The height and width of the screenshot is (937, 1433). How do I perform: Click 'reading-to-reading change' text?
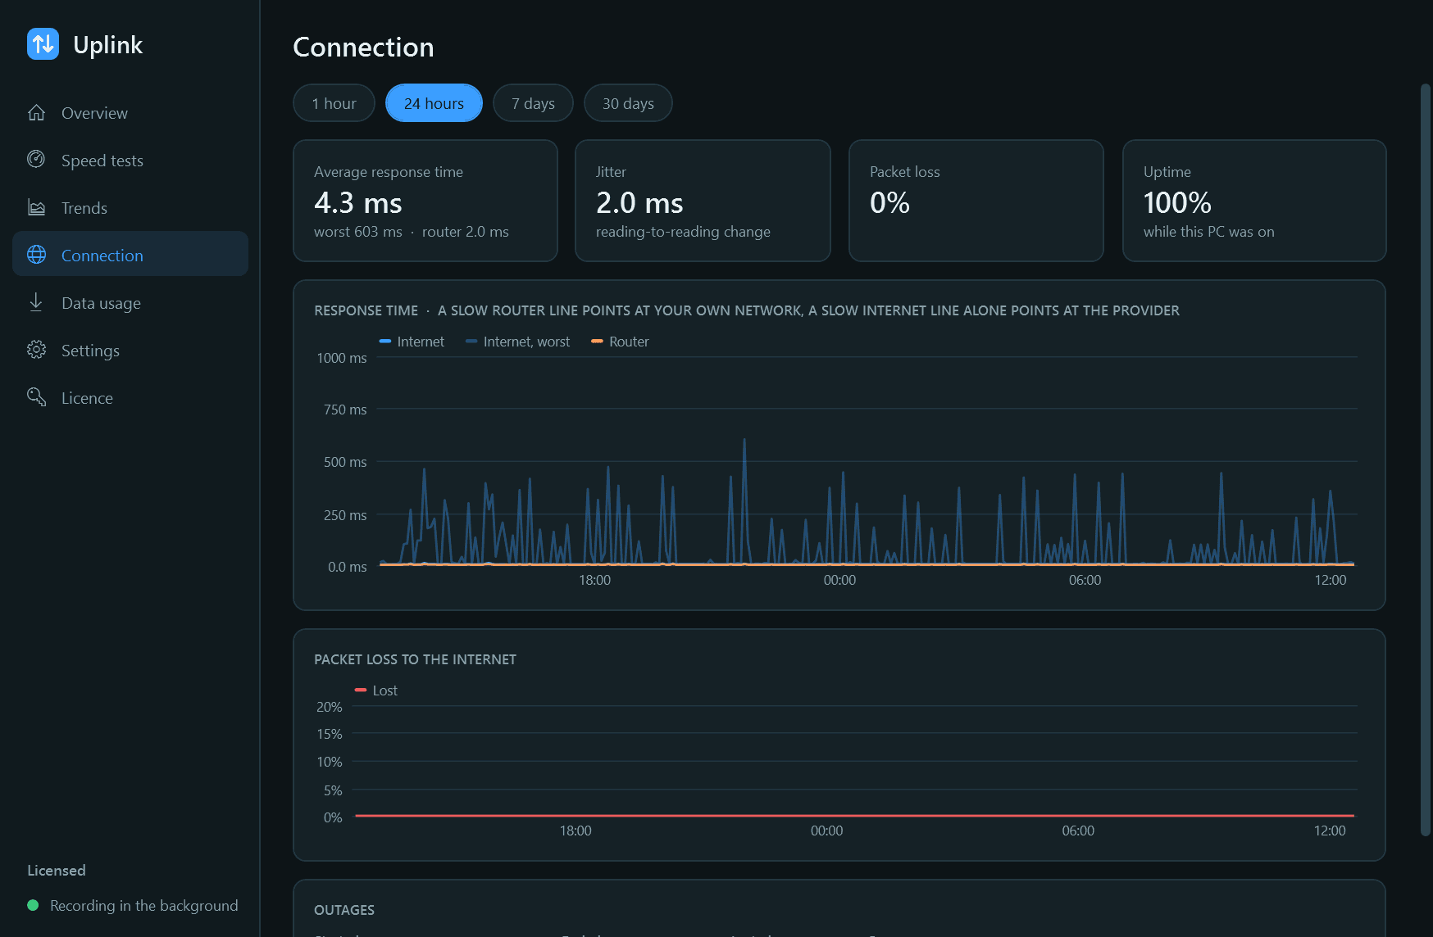(683, 232)
